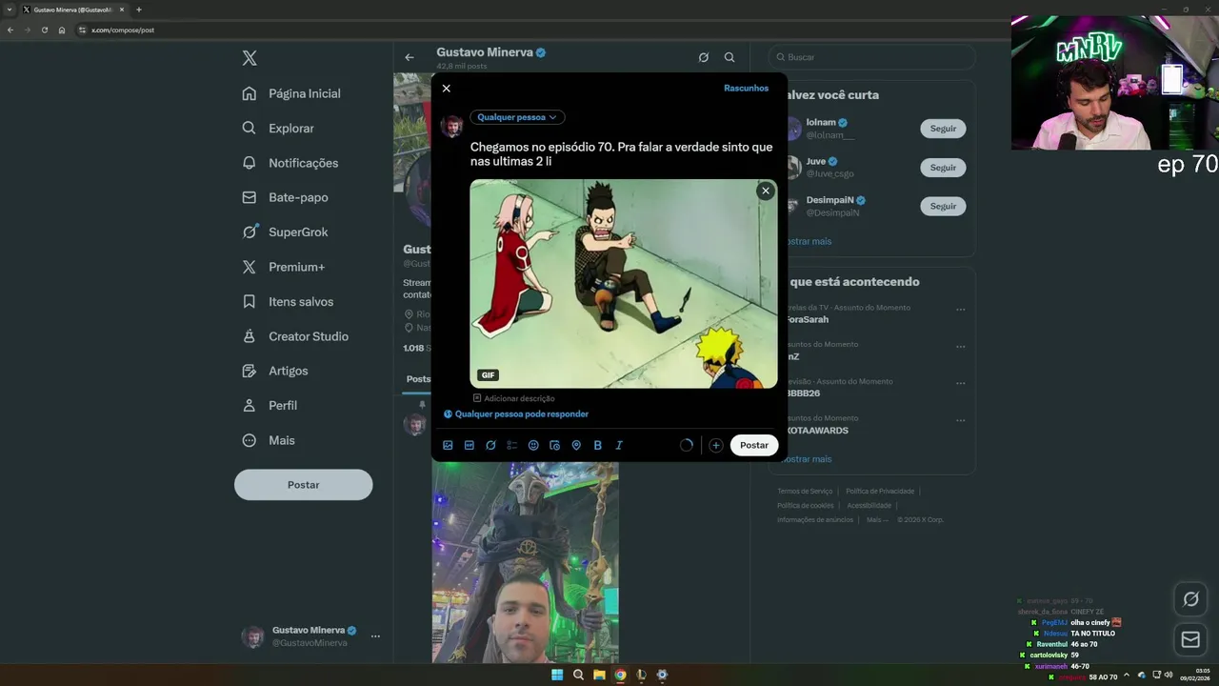
Task: Go to X home via the logo
Action: [250, 58]
